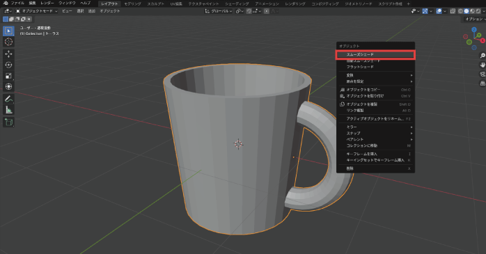This screenshot has width=486, height=254.
Task: Expand the ミラー submenu
Action: click(x=375, y=127)
